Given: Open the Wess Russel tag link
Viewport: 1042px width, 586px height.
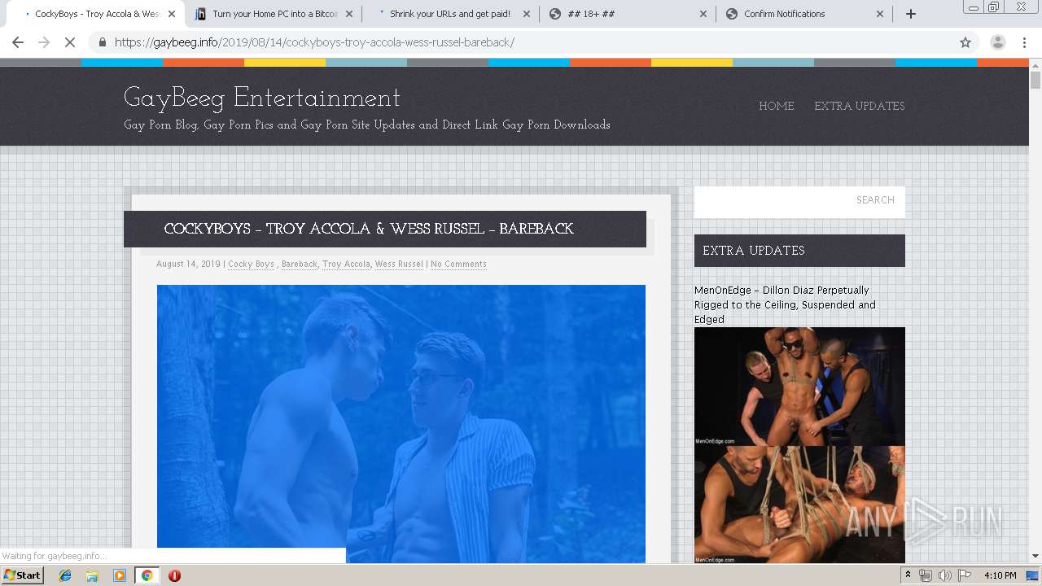Looking at the screenshot, I should [399, 264].
